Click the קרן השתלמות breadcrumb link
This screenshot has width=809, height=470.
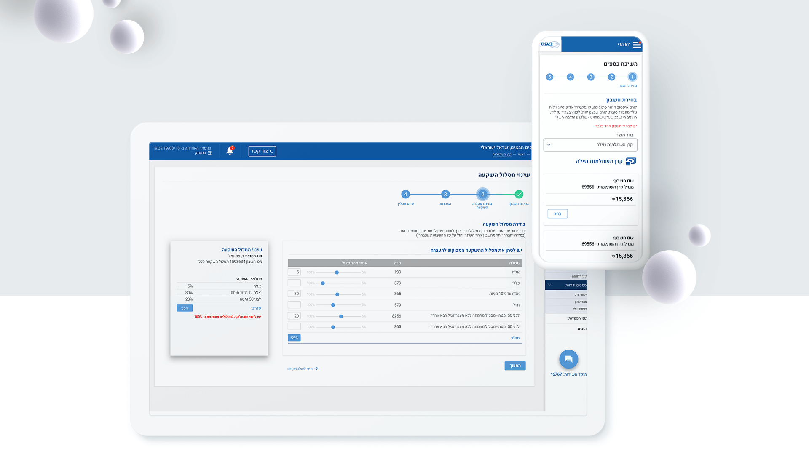pos(502,155)
